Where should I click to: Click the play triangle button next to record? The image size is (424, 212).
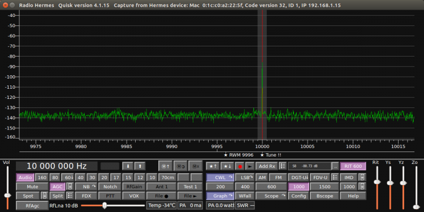pyautogui.click(x=250, y=166)
